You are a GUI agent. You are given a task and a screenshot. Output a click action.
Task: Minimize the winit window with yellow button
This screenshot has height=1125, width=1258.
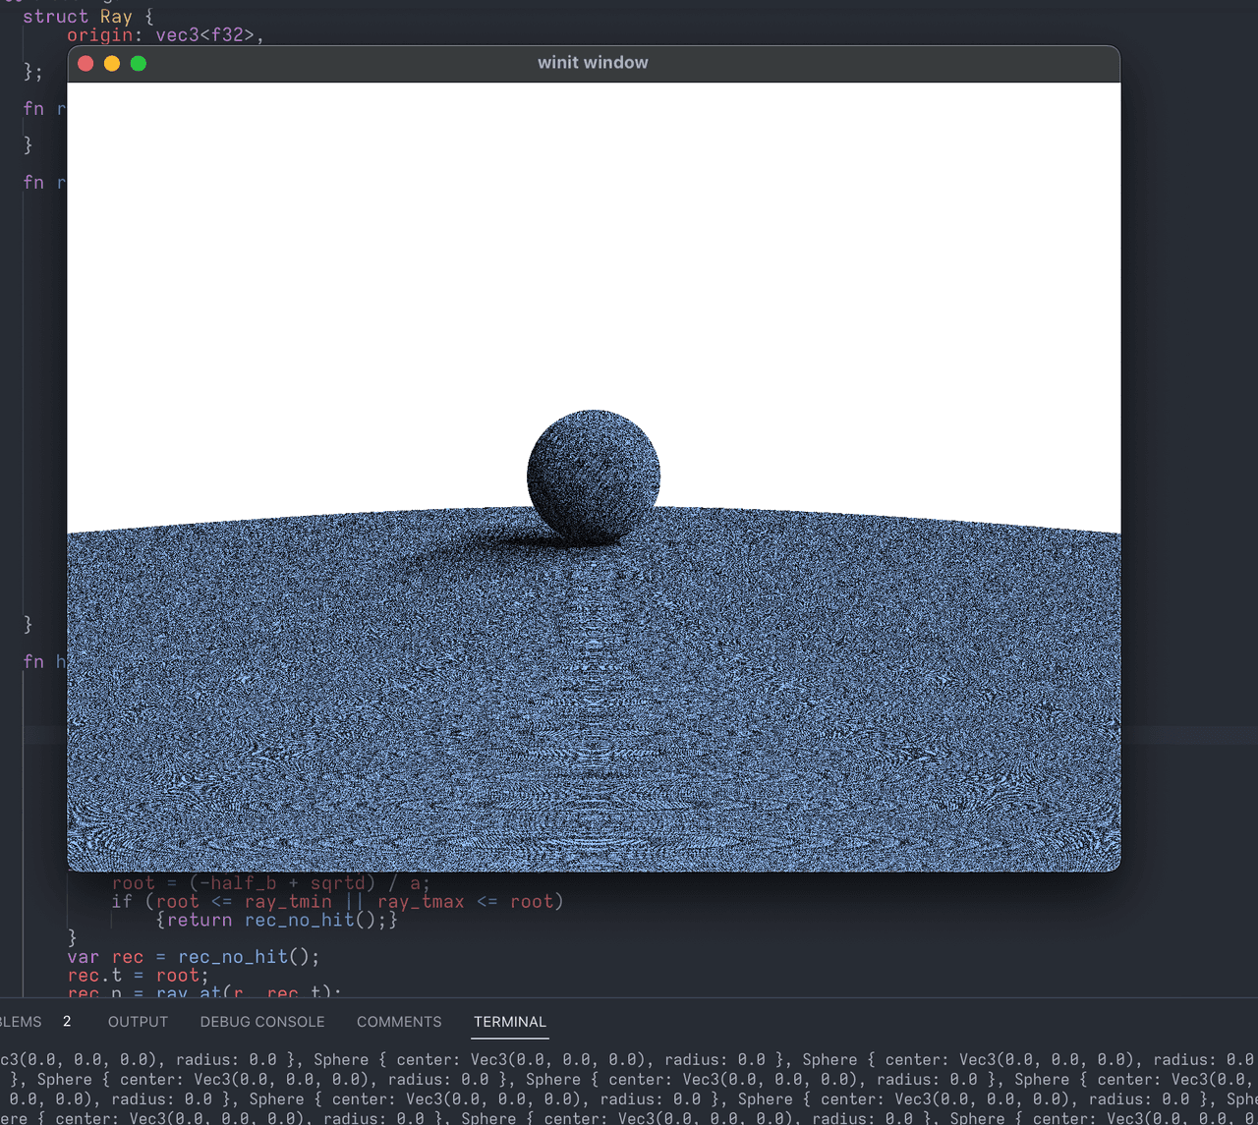(112, 63)
